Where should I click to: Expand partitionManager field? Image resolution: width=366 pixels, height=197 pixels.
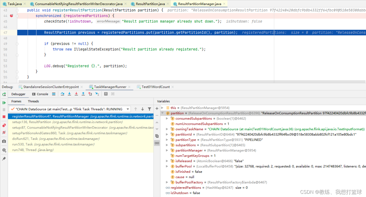167,150
